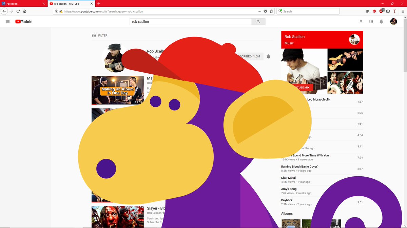Viewport: 407px width, 228px height.
Task: Open Firefox hamburger menu
Action: tap(402, 11)
